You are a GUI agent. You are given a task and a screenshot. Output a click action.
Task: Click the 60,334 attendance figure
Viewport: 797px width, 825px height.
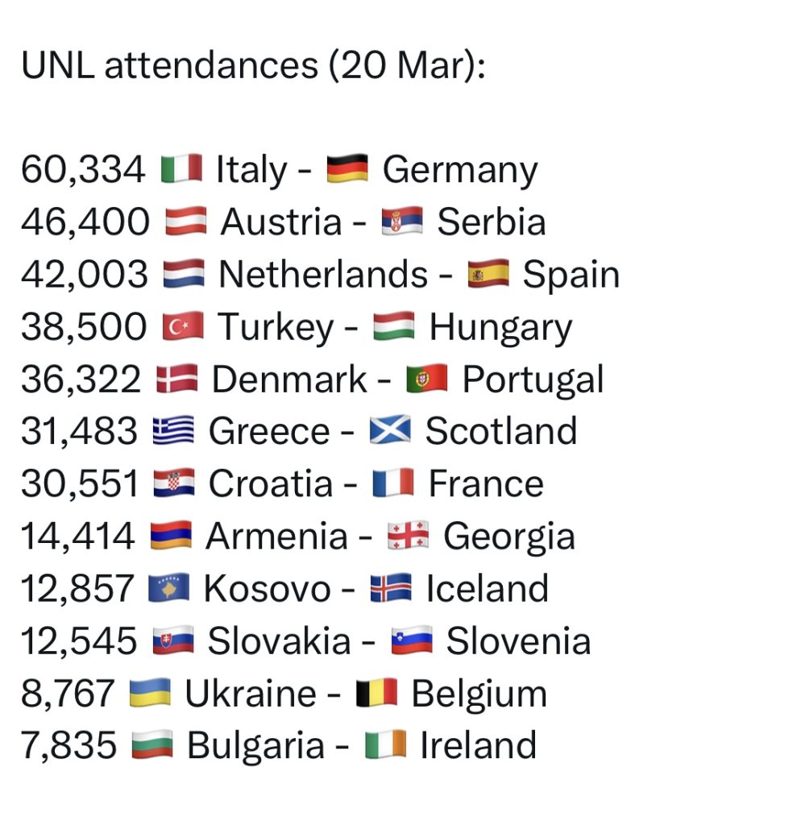83,170
